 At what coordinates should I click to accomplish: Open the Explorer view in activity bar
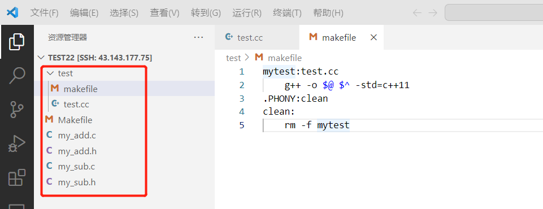(x=16, y=42)
